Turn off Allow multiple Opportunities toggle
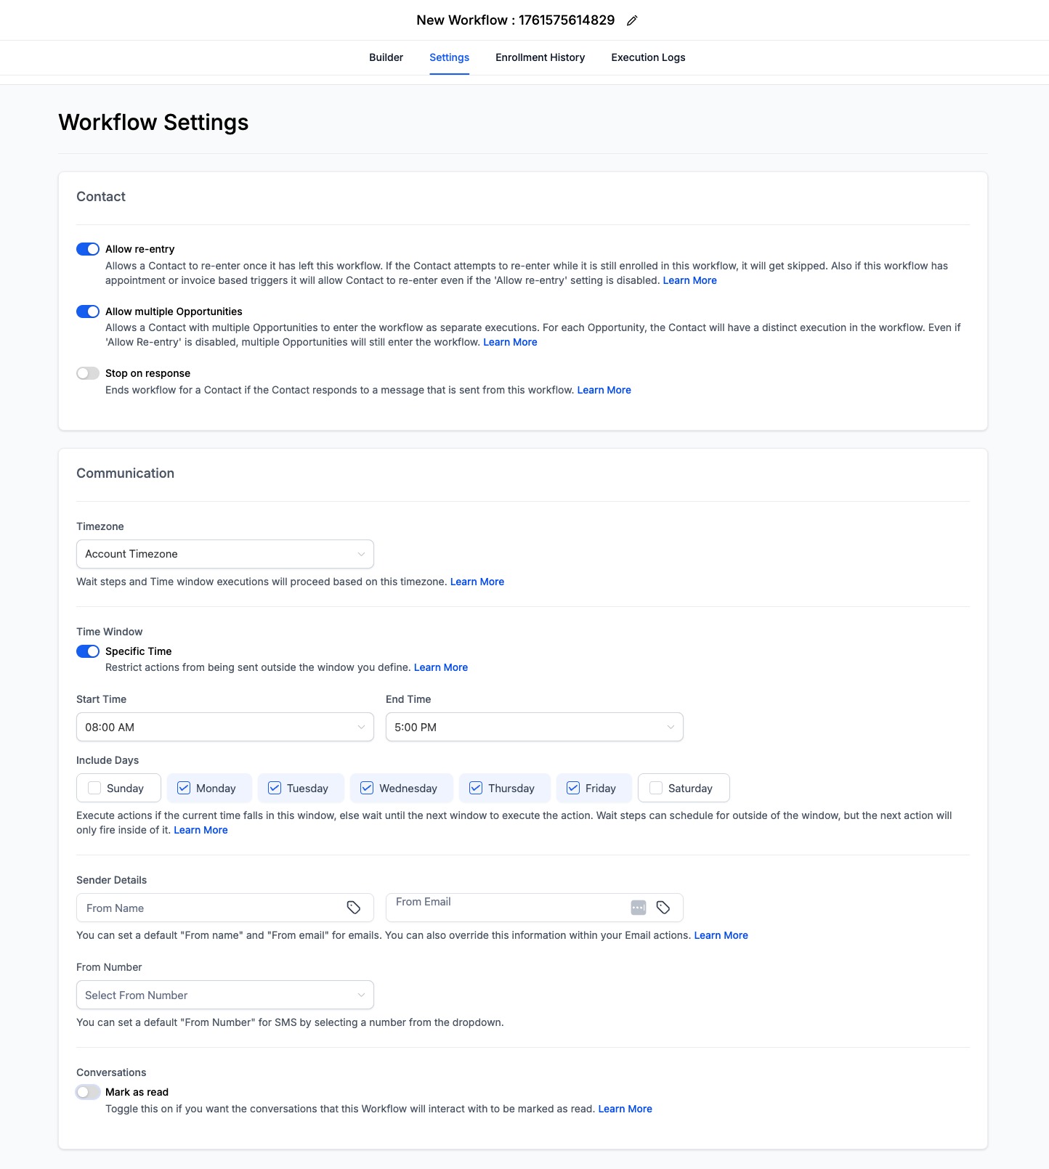This screenshot has height=1169, width=1049. [x=88, y=311]
